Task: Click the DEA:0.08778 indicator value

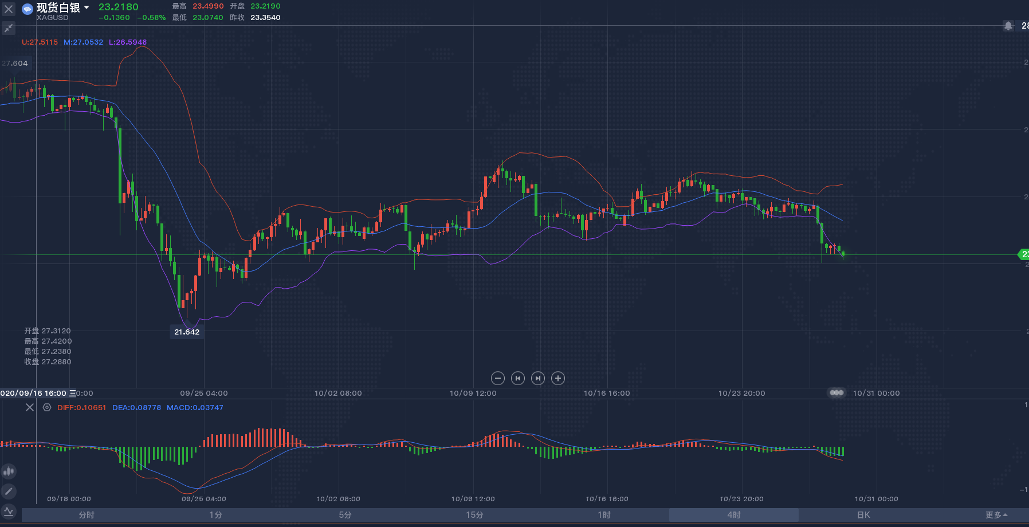Action: click(137, 408)
